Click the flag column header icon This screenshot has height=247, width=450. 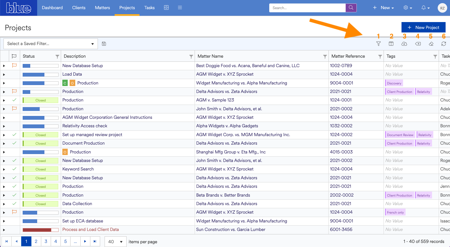pyautogui.click(x=14, y=56)
